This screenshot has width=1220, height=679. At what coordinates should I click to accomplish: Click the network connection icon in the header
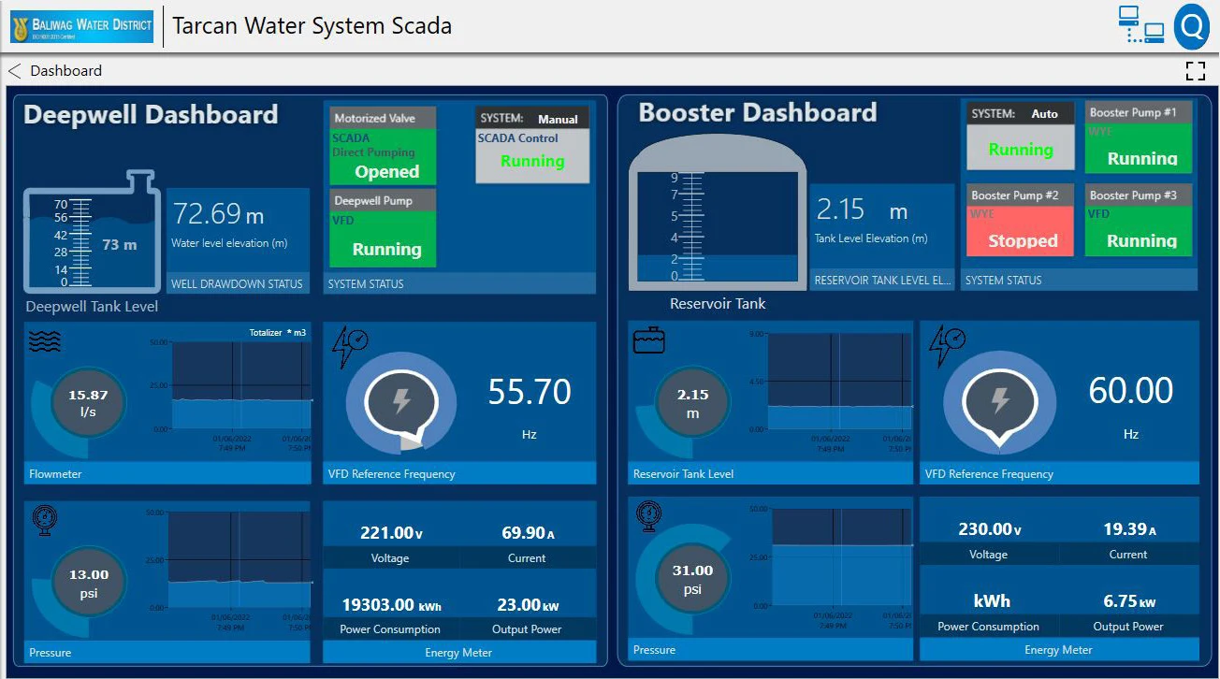click(x=1140, y=25)
